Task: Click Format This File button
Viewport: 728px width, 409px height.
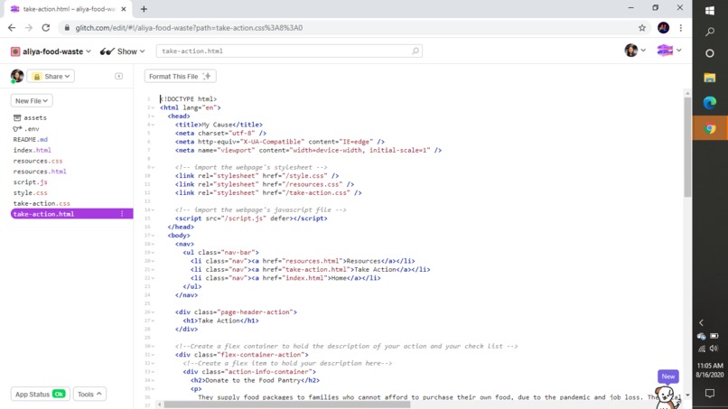Action: (180, 76)
